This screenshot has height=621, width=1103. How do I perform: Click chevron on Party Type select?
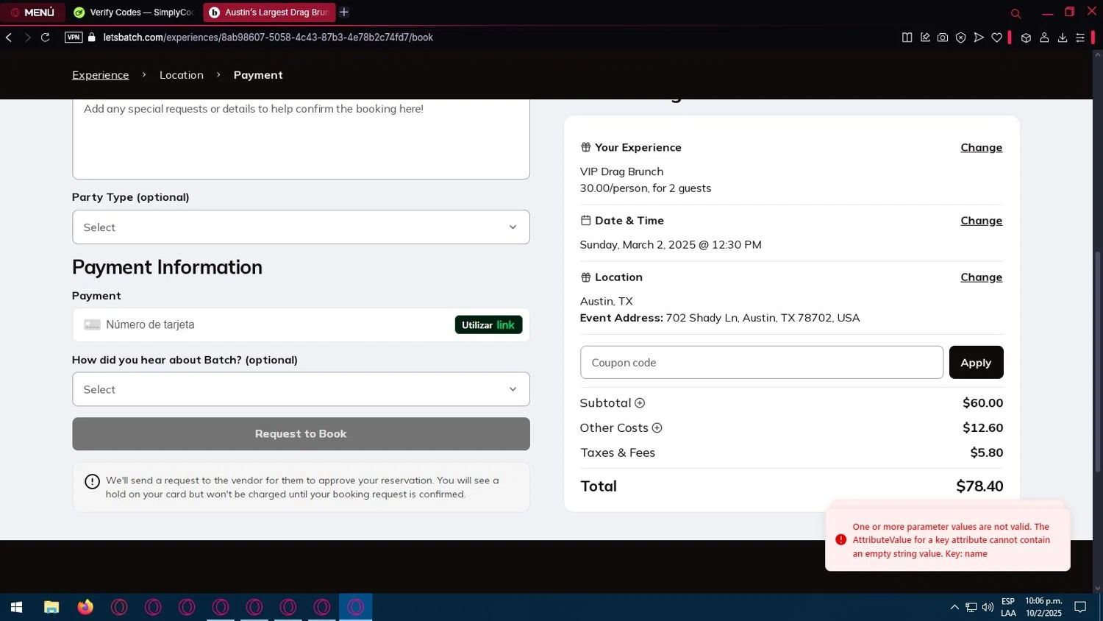(513, 227)
